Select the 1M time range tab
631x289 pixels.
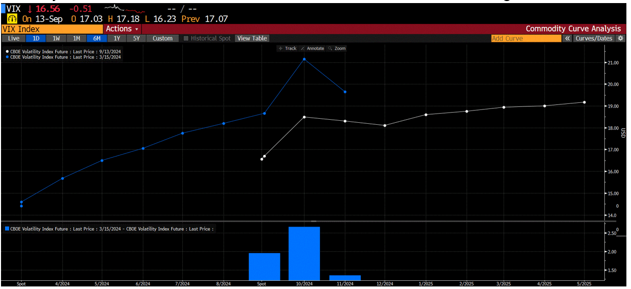click(76, 38)
